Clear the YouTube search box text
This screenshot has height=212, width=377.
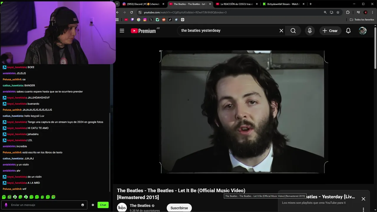click(281, 31)
